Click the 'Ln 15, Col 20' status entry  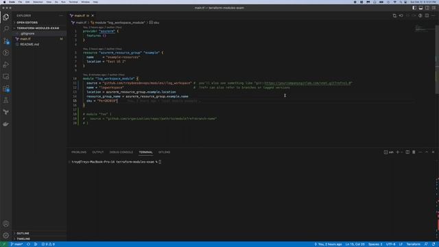355,244
